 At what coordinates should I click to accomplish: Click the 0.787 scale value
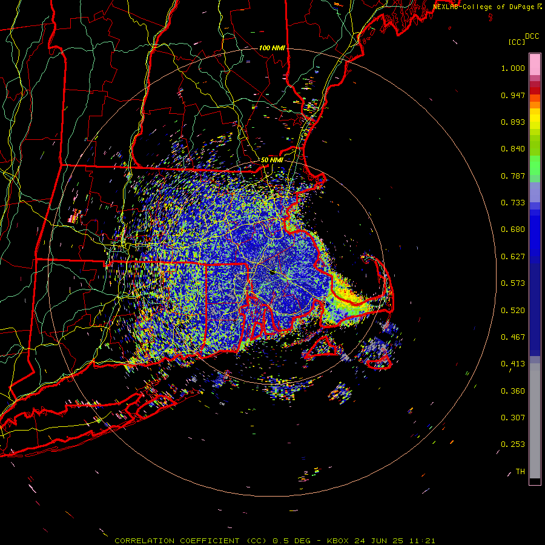coord(513,176)
